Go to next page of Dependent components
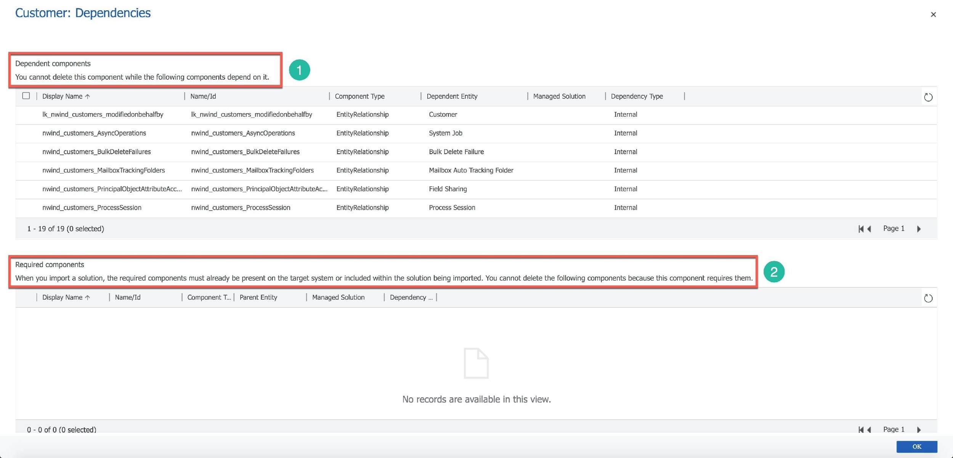The width and height of the screenshot is (953, 458). pos(919,229)
